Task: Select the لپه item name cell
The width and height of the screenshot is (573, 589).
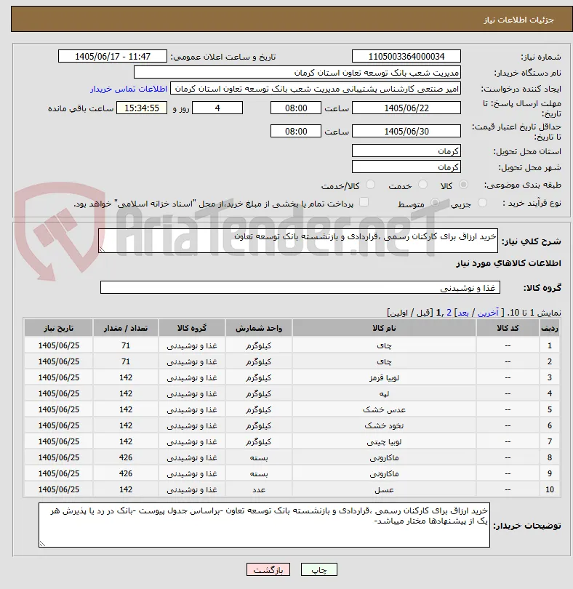Action: 384,393
